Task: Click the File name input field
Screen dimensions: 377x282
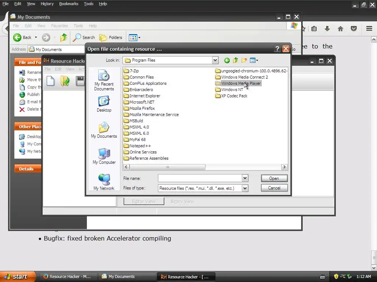Action: 200,178
